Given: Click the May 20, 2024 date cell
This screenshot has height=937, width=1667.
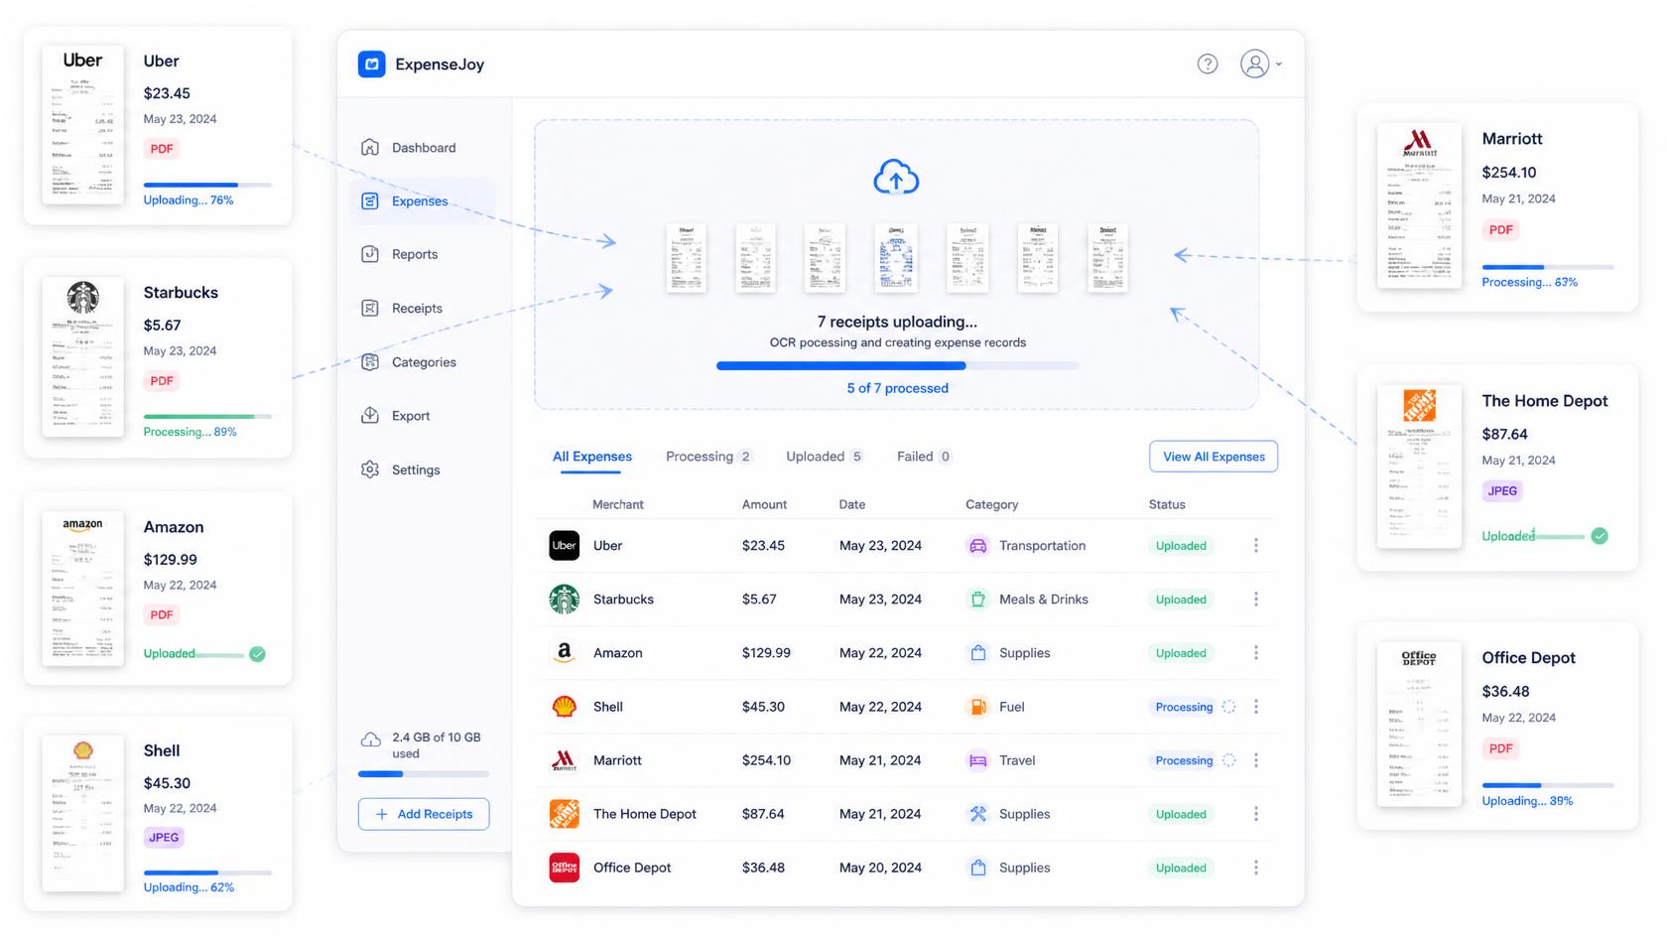Looking at the screenshot, I should pyautogui.click(x=880, y=868).
